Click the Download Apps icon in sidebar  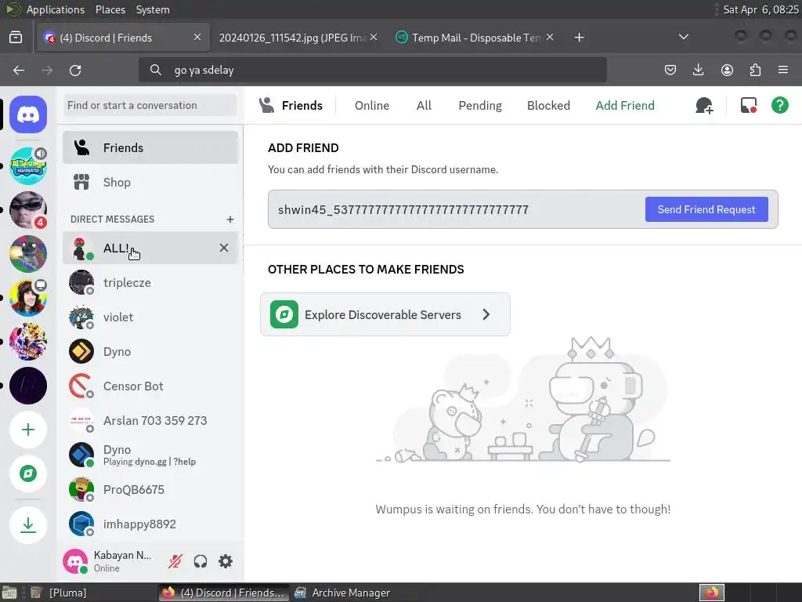click(28, 524)
